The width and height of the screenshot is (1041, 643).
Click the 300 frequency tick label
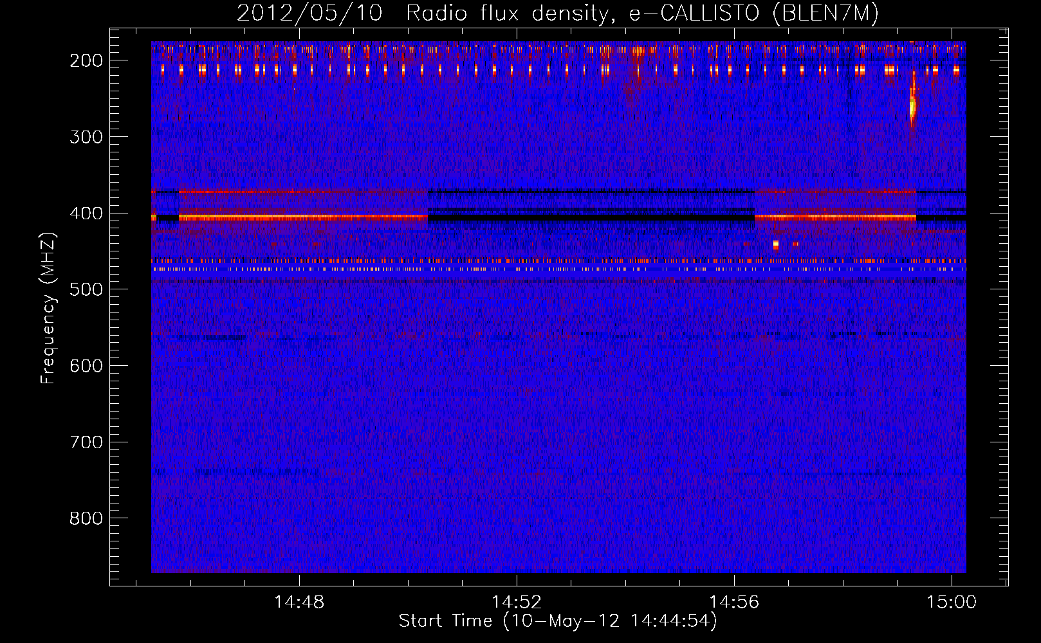86,137
